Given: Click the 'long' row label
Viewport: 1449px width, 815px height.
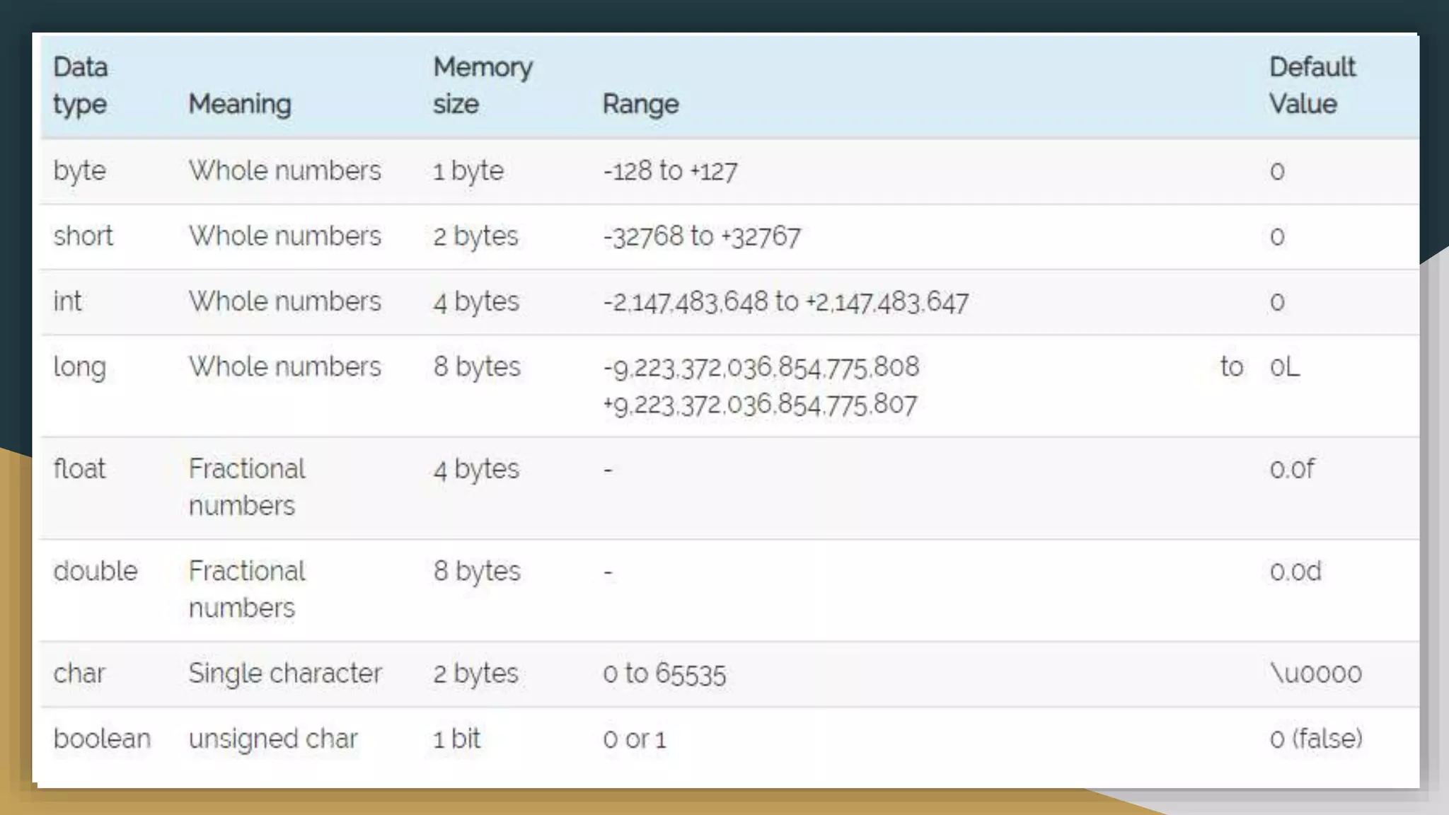Looking at the screenshot, I should click(79, 367).
